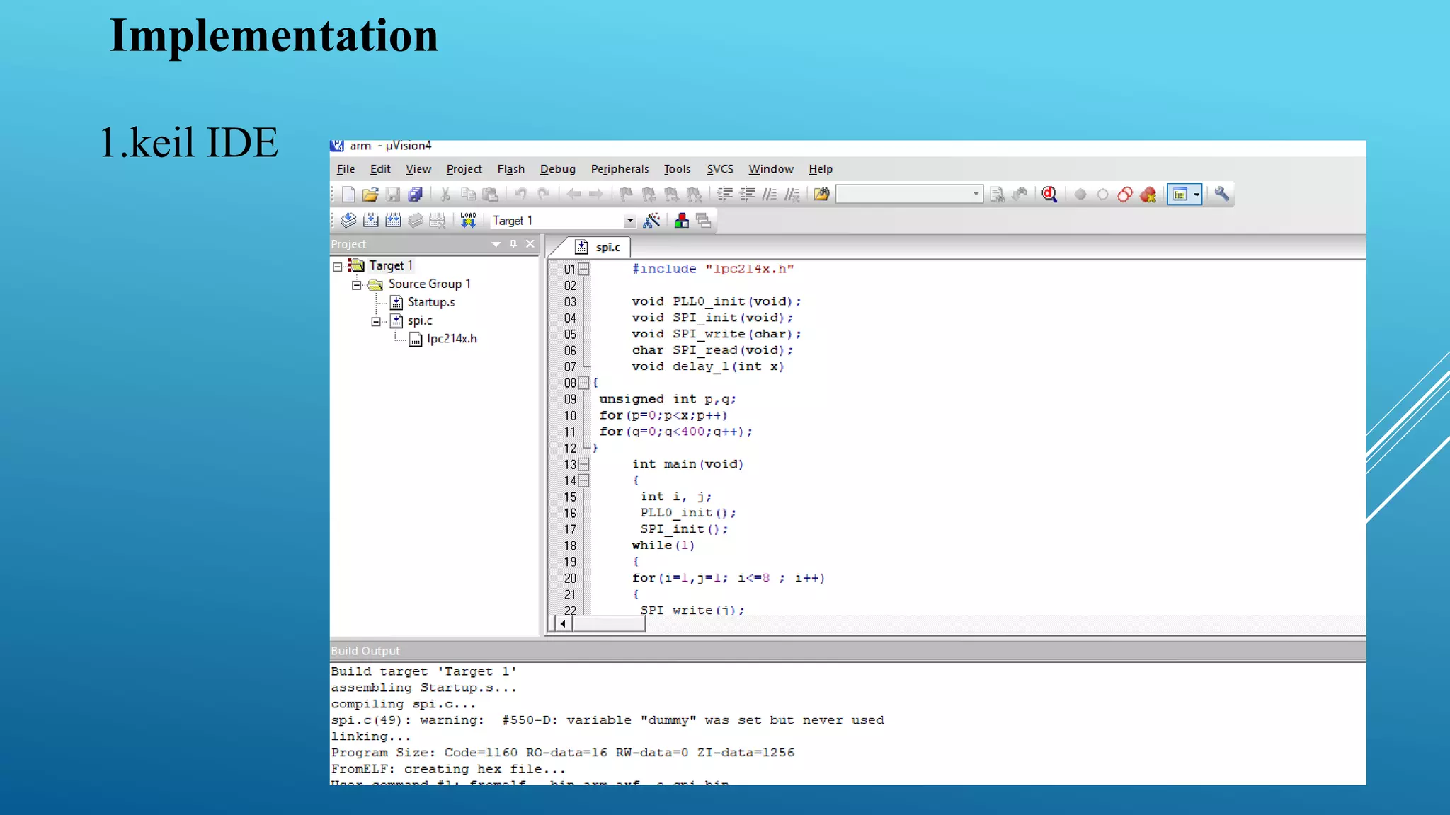Collapse code fold at line 13
1450x815 pixels.
pyautogui.click(x=583, y=465)
